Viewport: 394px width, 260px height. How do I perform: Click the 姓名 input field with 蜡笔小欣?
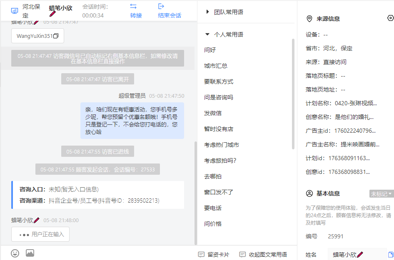point(357,254)
